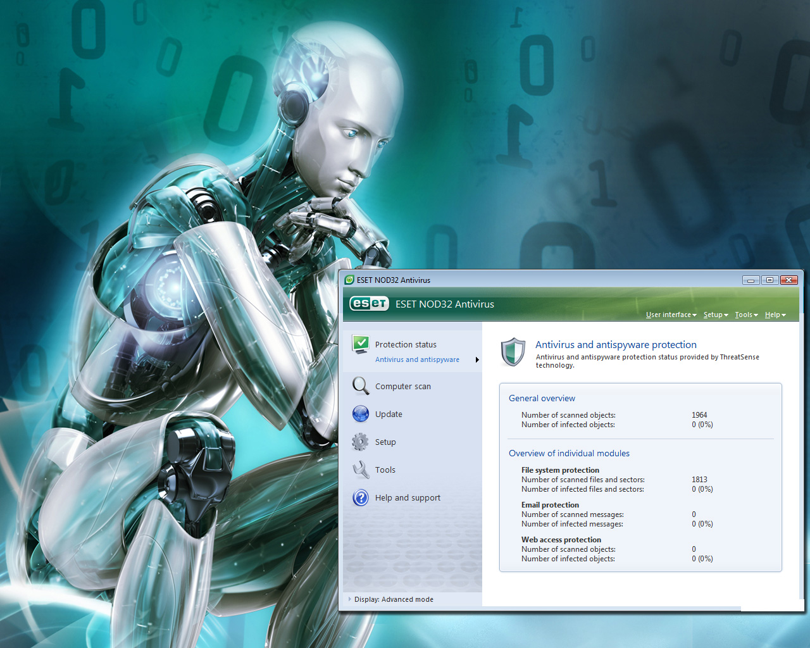Close the ESET NOD32 Antivirus window

pyautogui.click(x=788, y=280)
